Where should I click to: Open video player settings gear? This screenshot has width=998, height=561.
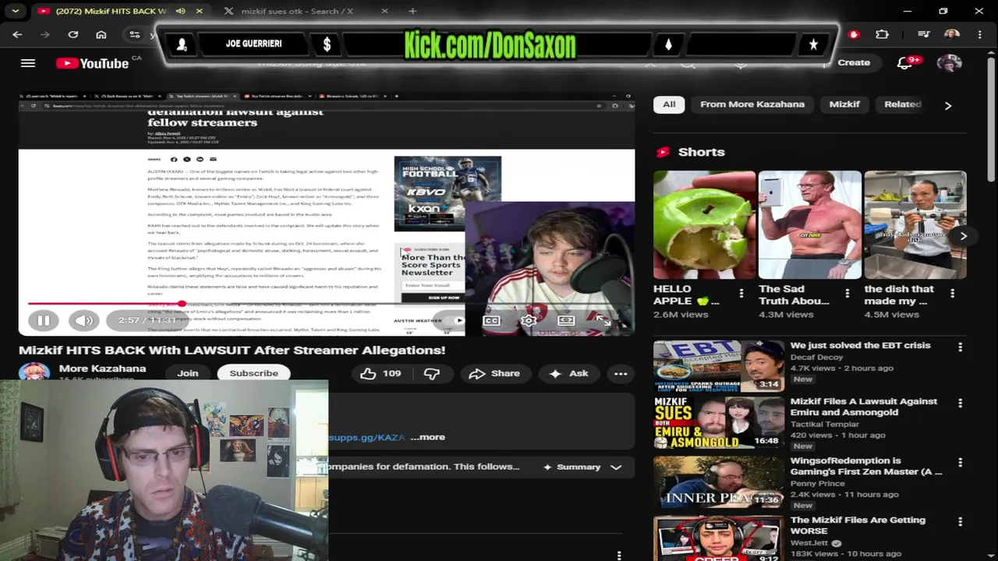529,320
